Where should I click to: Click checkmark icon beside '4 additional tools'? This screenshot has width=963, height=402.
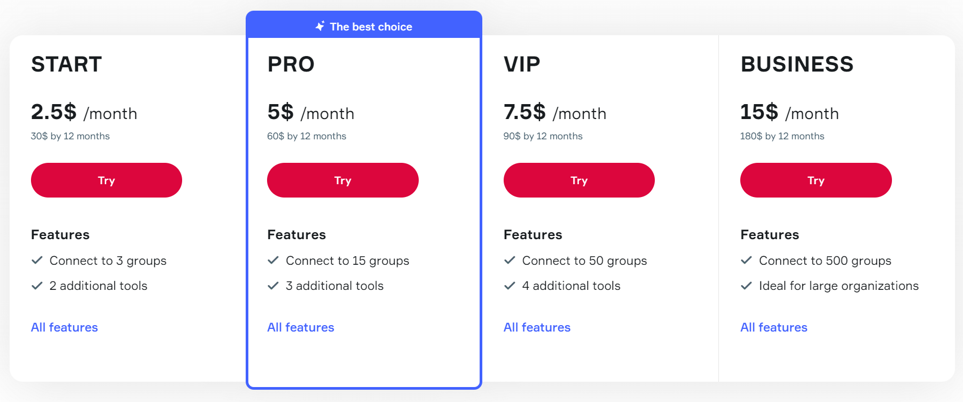click(x=510, y=286)
